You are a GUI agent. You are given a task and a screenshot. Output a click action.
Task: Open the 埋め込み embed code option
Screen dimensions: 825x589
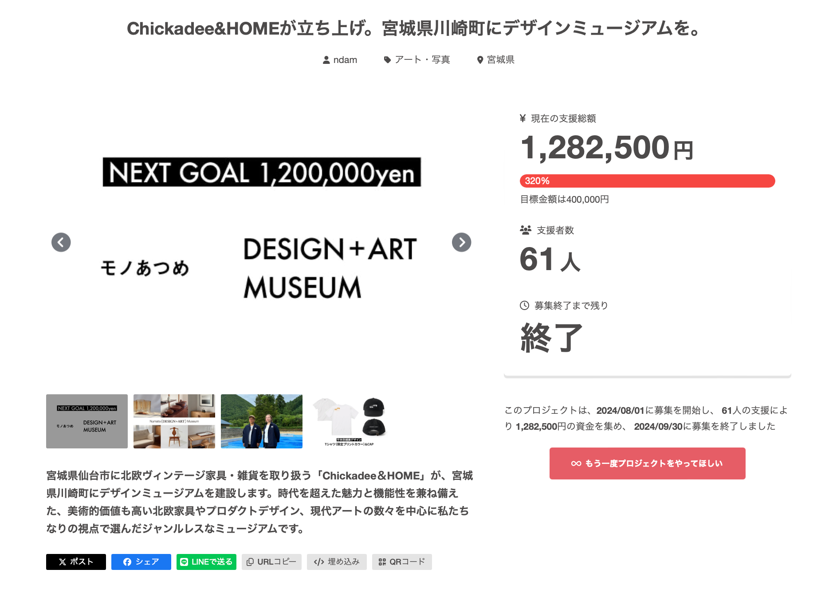pyautogui.click(x=337, y=562)
